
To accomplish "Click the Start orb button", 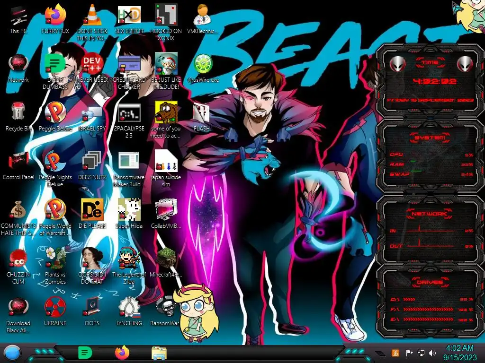I will point(12,353).
